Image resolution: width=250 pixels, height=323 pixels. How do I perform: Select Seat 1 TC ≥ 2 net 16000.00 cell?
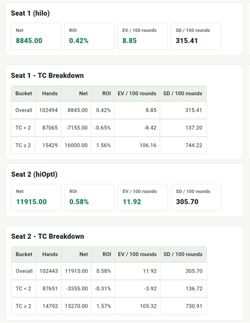[76, 145]
